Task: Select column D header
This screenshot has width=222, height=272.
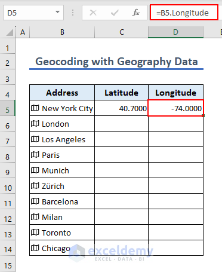Action: (x=175, y=32)
